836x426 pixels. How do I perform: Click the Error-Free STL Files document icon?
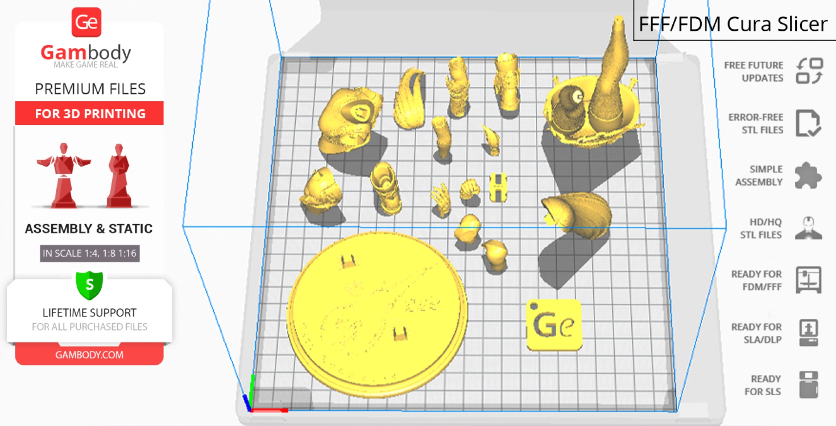coord(808,124)
